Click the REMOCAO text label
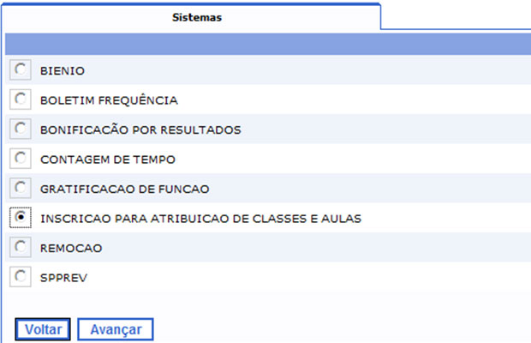This screenshot has height=343, width=531. coord(71,249)
